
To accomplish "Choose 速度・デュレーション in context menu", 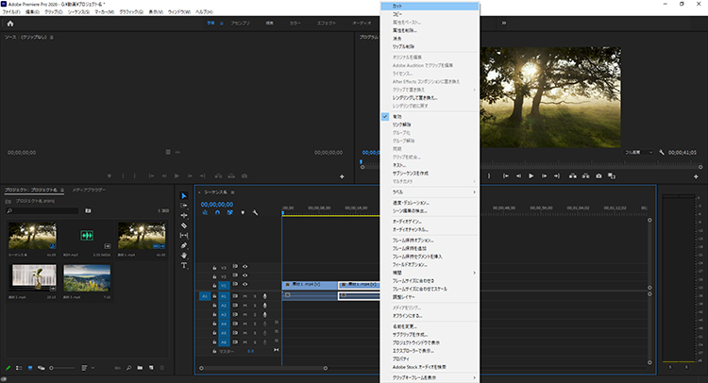I will point(430,203).
